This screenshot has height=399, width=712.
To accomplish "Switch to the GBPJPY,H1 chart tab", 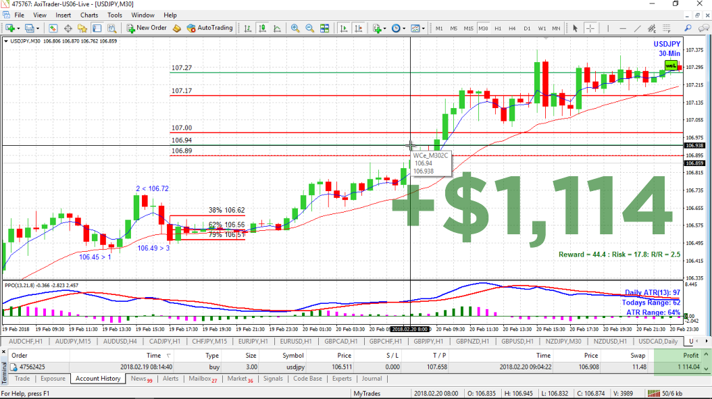I will [428, 342].
